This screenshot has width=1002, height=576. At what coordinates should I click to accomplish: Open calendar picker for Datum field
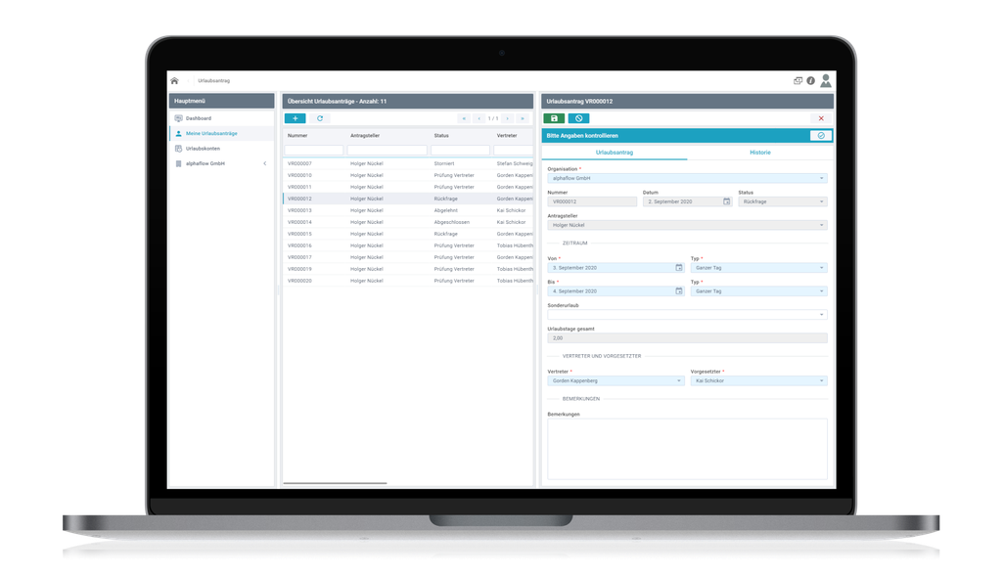pyautogui.click(x=727, y=201)
